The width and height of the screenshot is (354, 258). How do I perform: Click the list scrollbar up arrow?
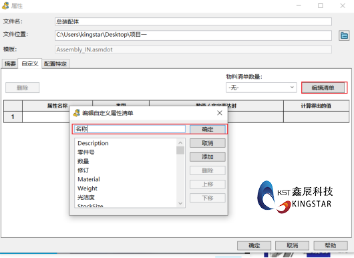point(180,143)
